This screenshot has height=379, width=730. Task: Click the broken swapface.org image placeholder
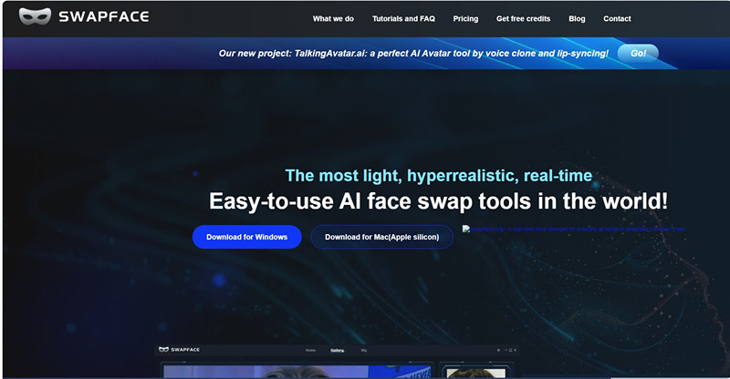pyautogui.click(x=573, y=229)
